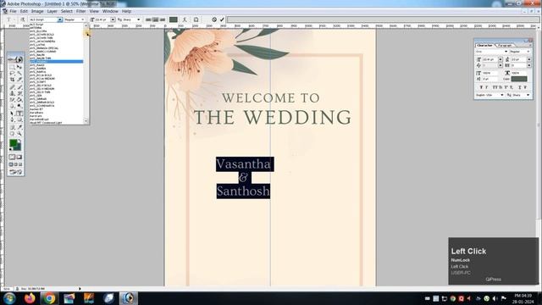Toggle Character palette button in options bar

point(196,19)
